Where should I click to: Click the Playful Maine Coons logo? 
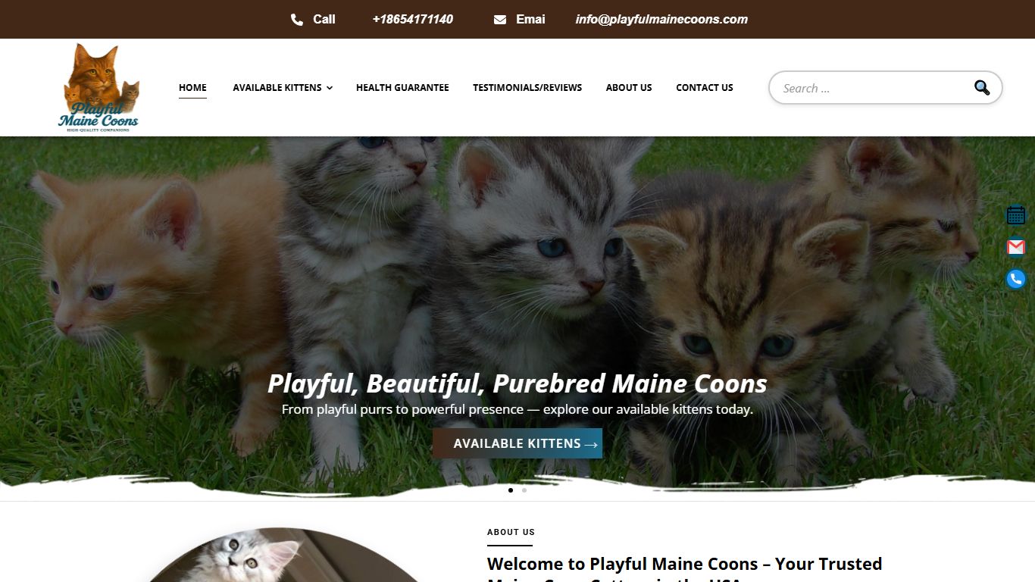click(x=98, y=88)
